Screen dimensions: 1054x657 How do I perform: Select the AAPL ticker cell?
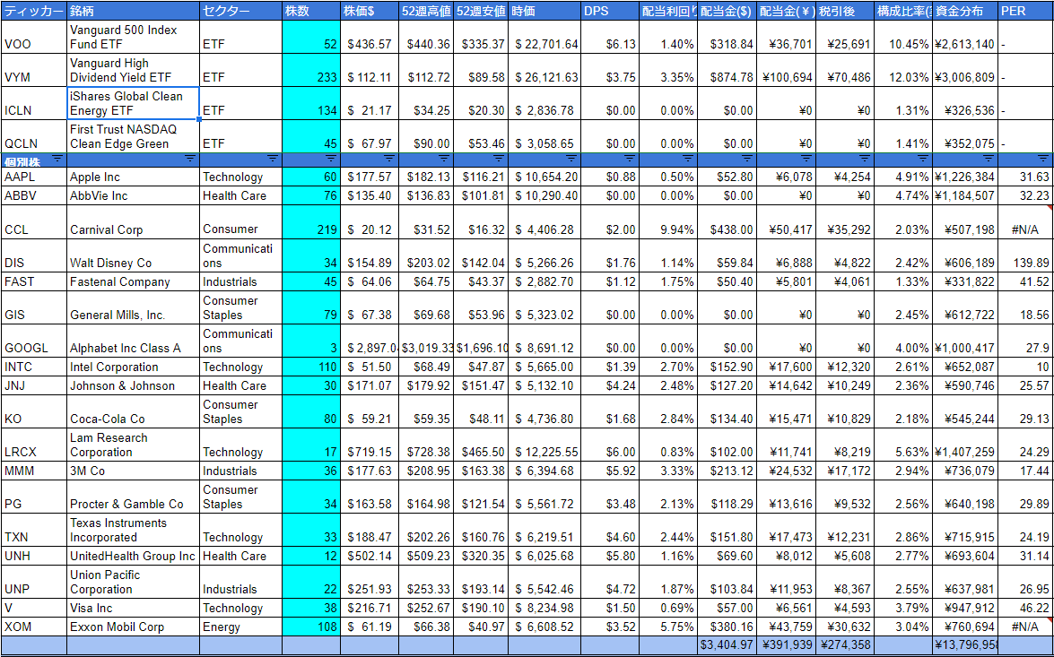pyautogui.click(x=33, y=177)
